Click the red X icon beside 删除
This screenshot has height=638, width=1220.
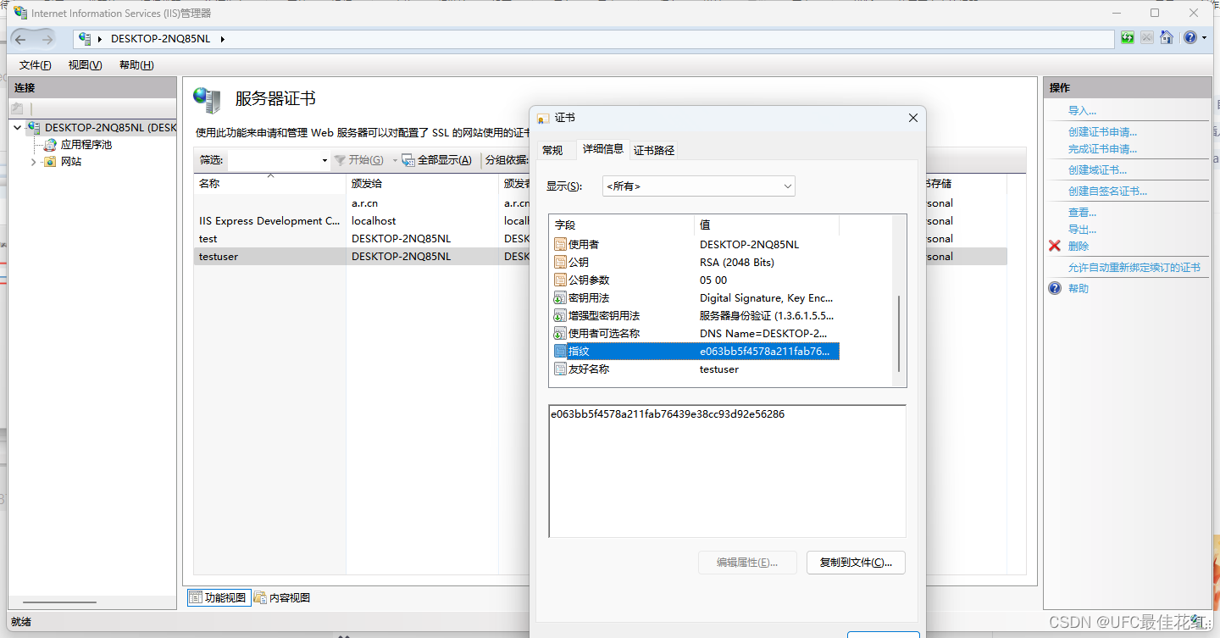click(1053, 247)
